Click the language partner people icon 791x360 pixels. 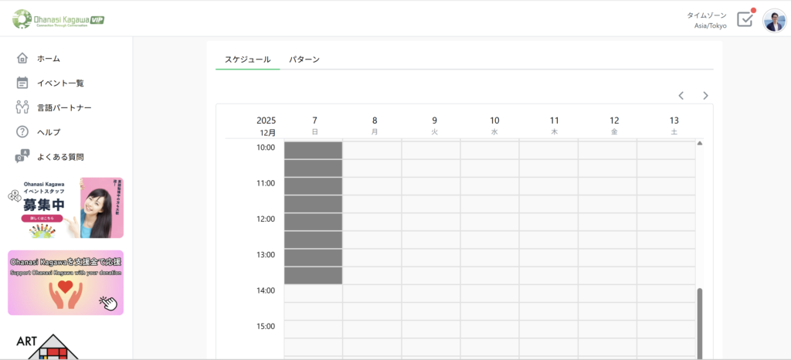pos(22,107)
